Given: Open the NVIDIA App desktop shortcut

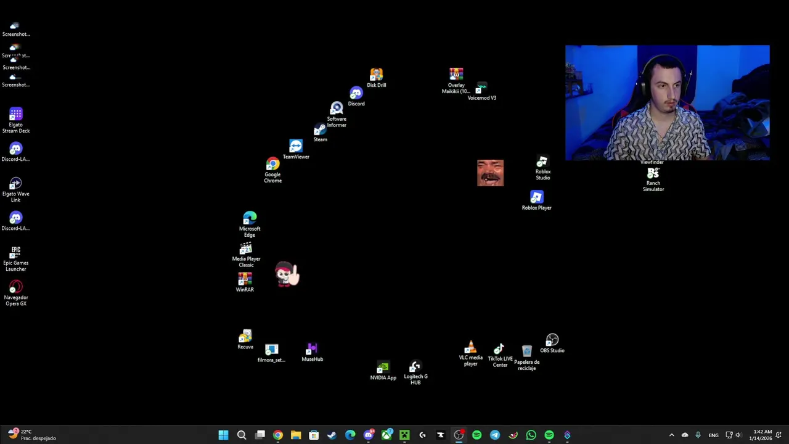Looking at the screenshot, I should pyautogui.click(x=383, y=371).
